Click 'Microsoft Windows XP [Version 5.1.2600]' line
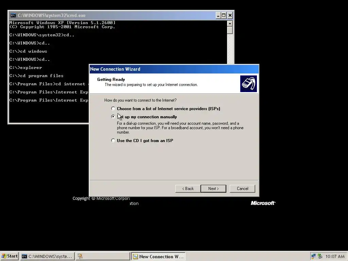 (63, 23)
